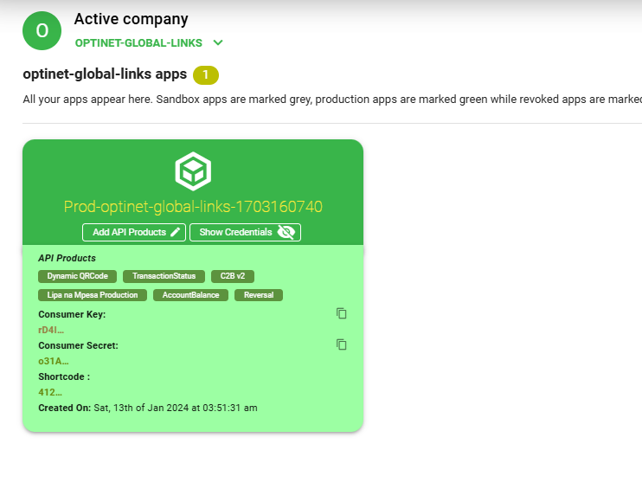Select the Reversal product tag
642x489 pixels.
click(x=259, y=295)
